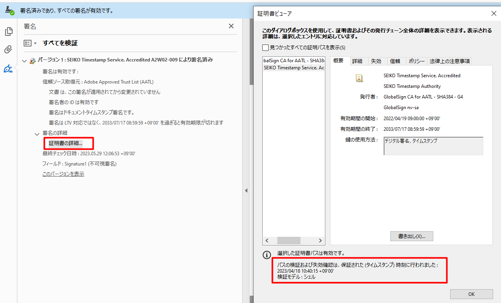Image resolution: width=501 pixels, height=303 pixels.
Task: Collapse the 署名の詳細 section
Action: 37,134
